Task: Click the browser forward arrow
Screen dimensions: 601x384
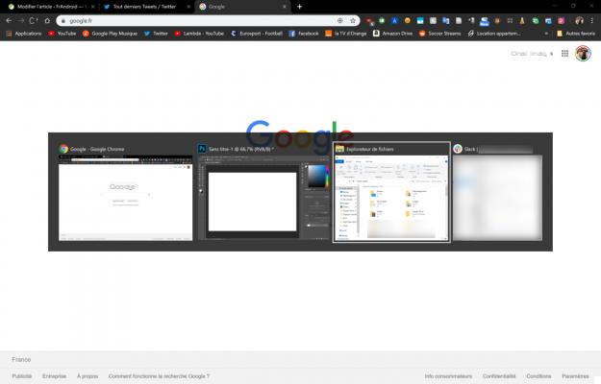Action: point(21,21)
